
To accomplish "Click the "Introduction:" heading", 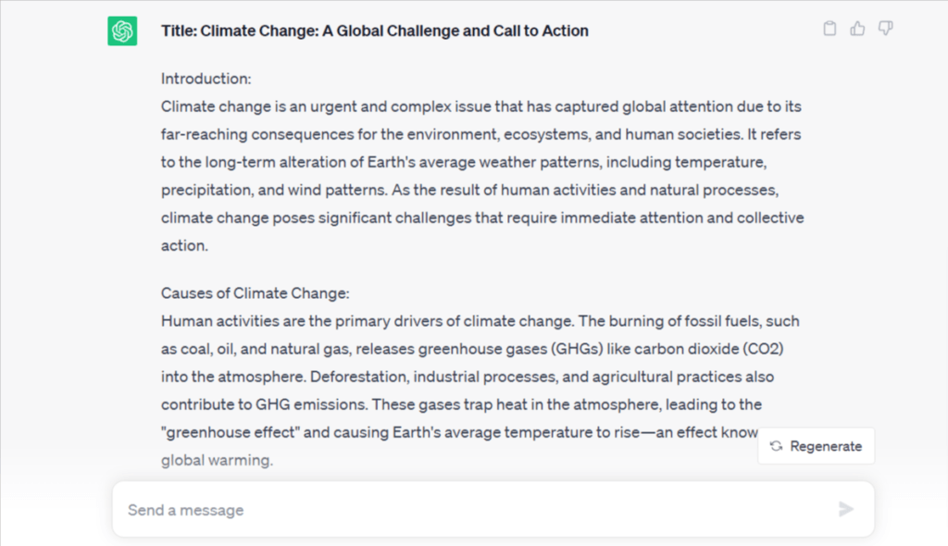I will 206,79.
